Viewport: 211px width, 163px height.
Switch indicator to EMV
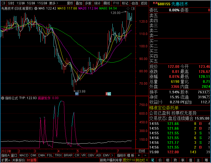pos(106,155)
